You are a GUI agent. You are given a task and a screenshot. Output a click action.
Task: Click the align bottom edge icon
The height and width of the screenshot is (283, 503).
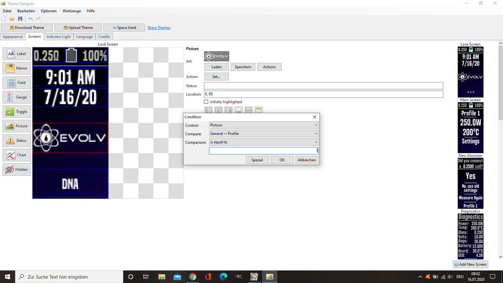click(x=238, y=110)
